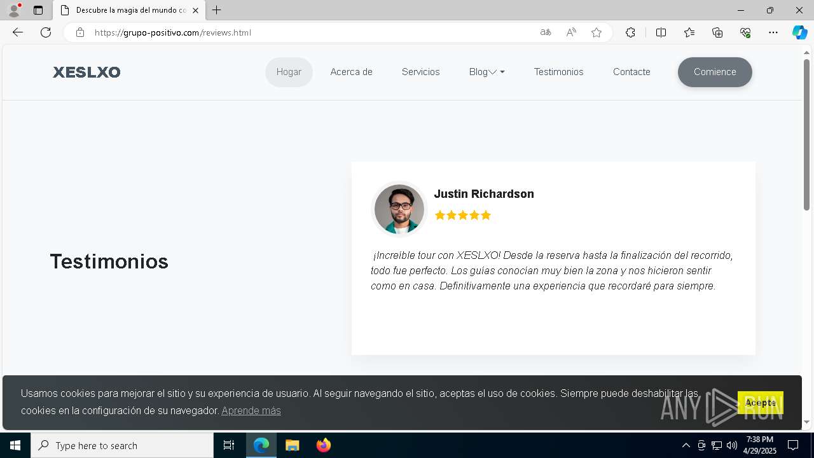814x458 pixels.
Task: Click the taskbar search box
Action: 122,445
